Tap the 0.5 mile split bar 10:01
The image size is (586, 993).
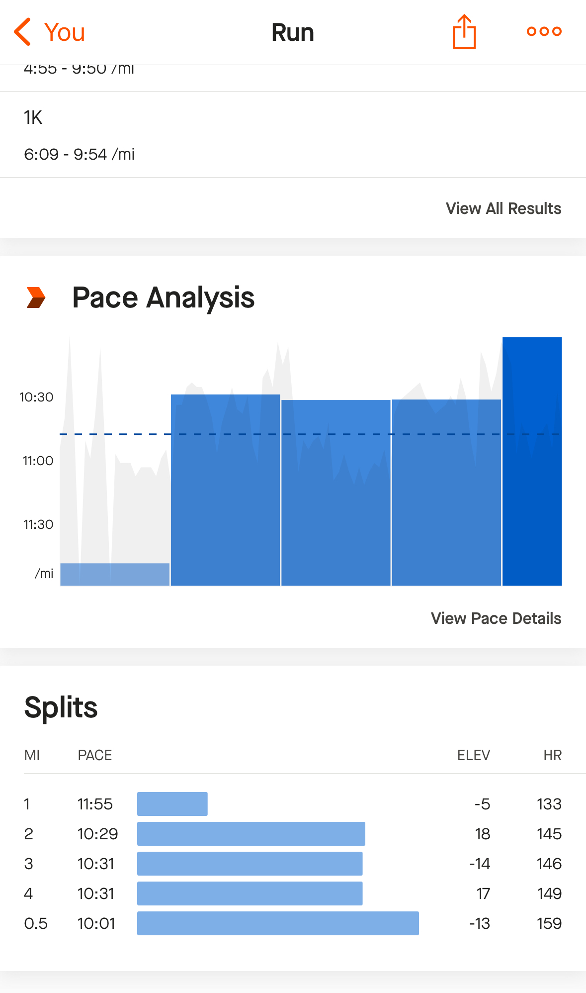tap(278, 923)
